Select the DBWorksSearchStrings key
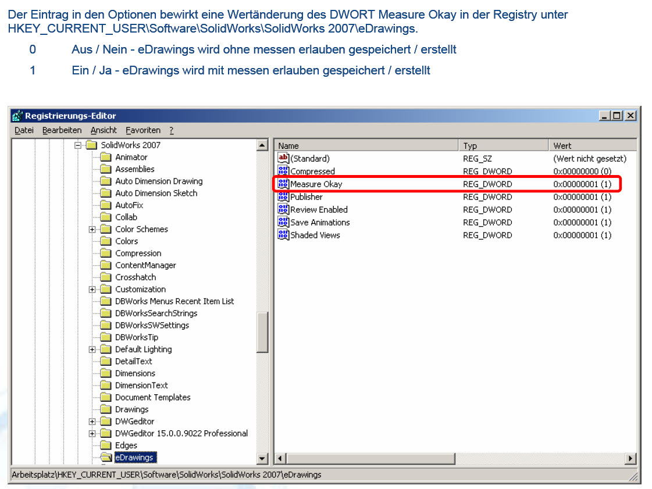This screenshot has height=489, width=652. click(156, 313)
